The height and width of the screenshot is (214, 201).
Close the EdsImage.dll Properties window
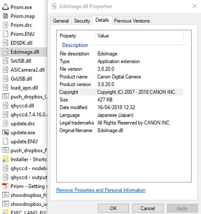[x=195, y=6]
